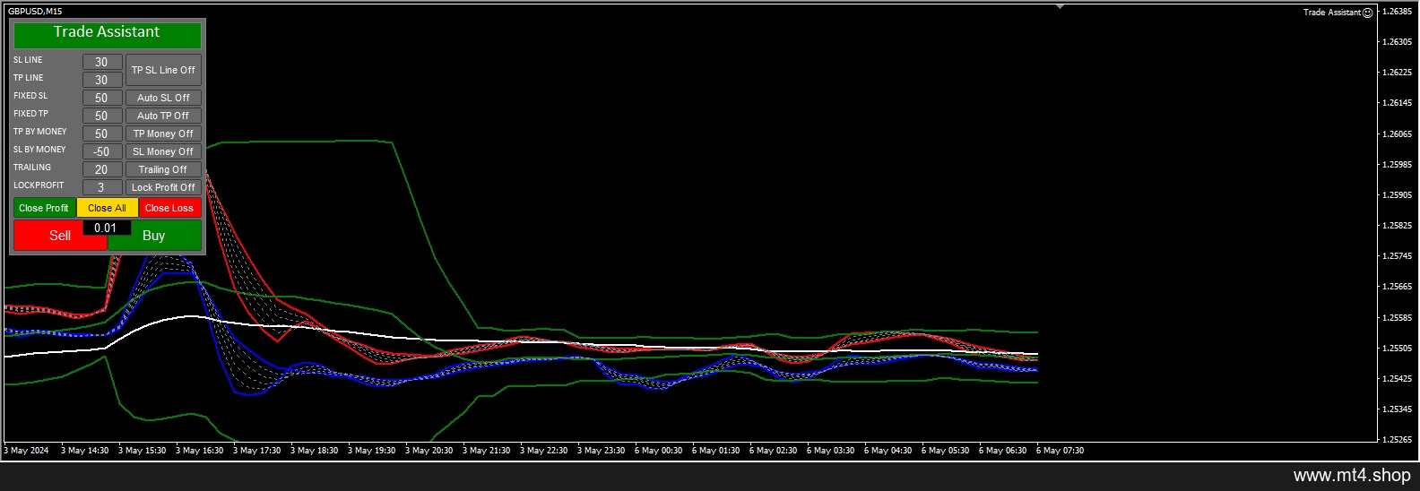1420x491 pixels.
Task: Click the chart shift triangle marker
Action: click(1060, 6)
